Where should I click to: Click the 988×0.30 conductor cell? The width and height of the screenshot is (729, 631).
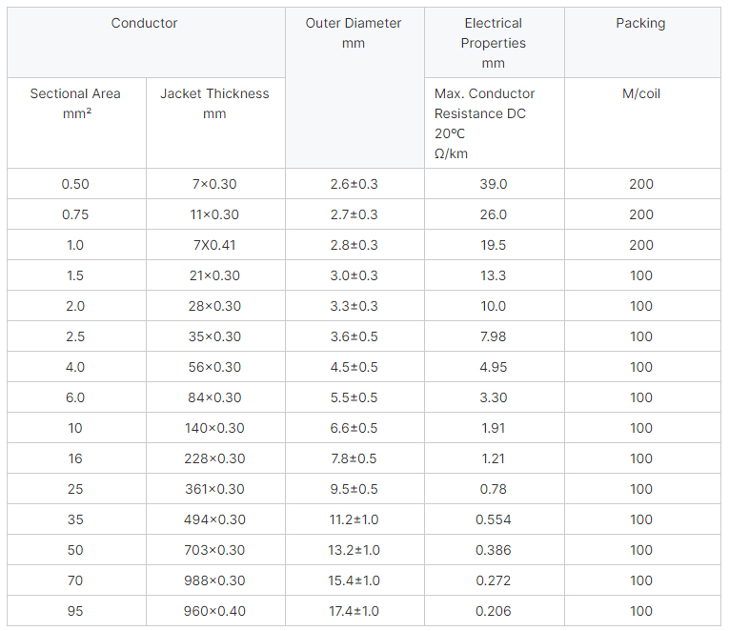214,580
